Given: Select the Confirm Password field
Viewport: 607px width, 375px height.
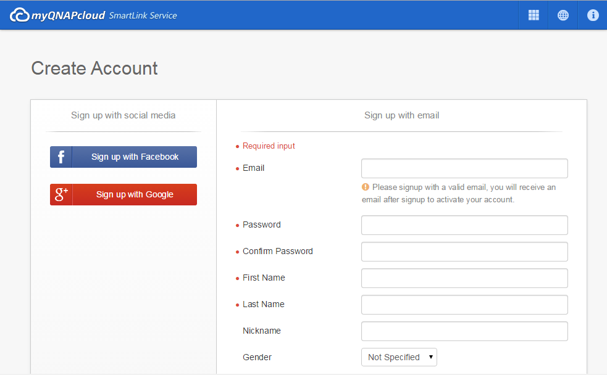Looking at the screenshot, I should tap(464, 252).
